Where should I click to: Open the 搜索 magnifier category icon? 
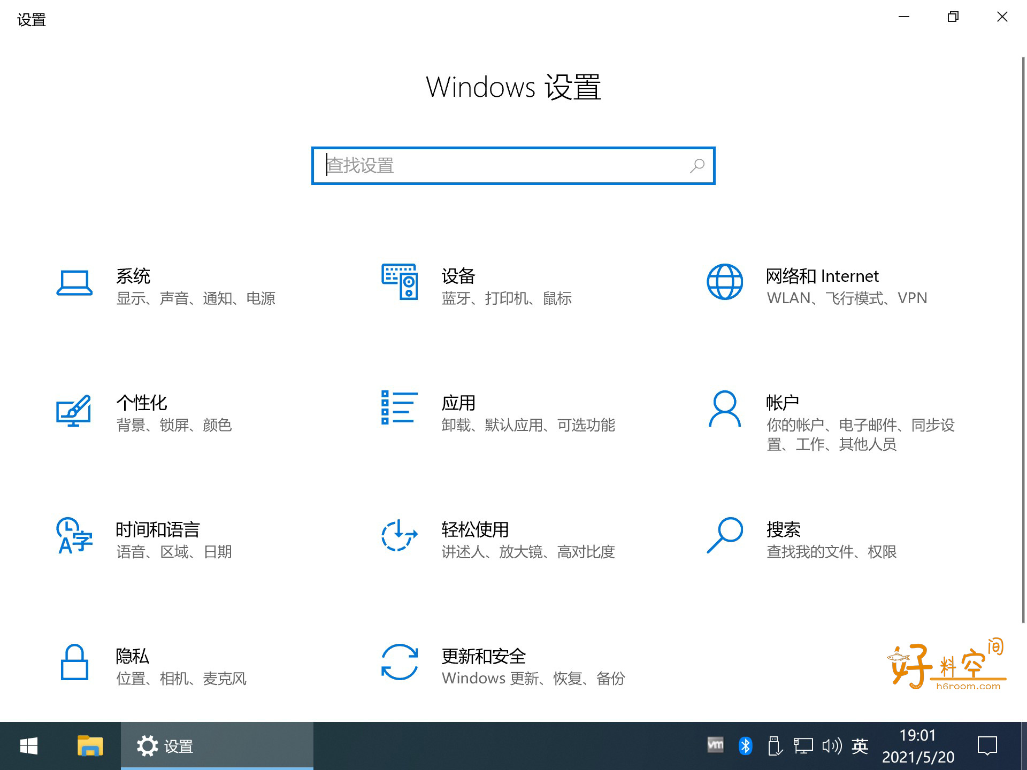725,535
